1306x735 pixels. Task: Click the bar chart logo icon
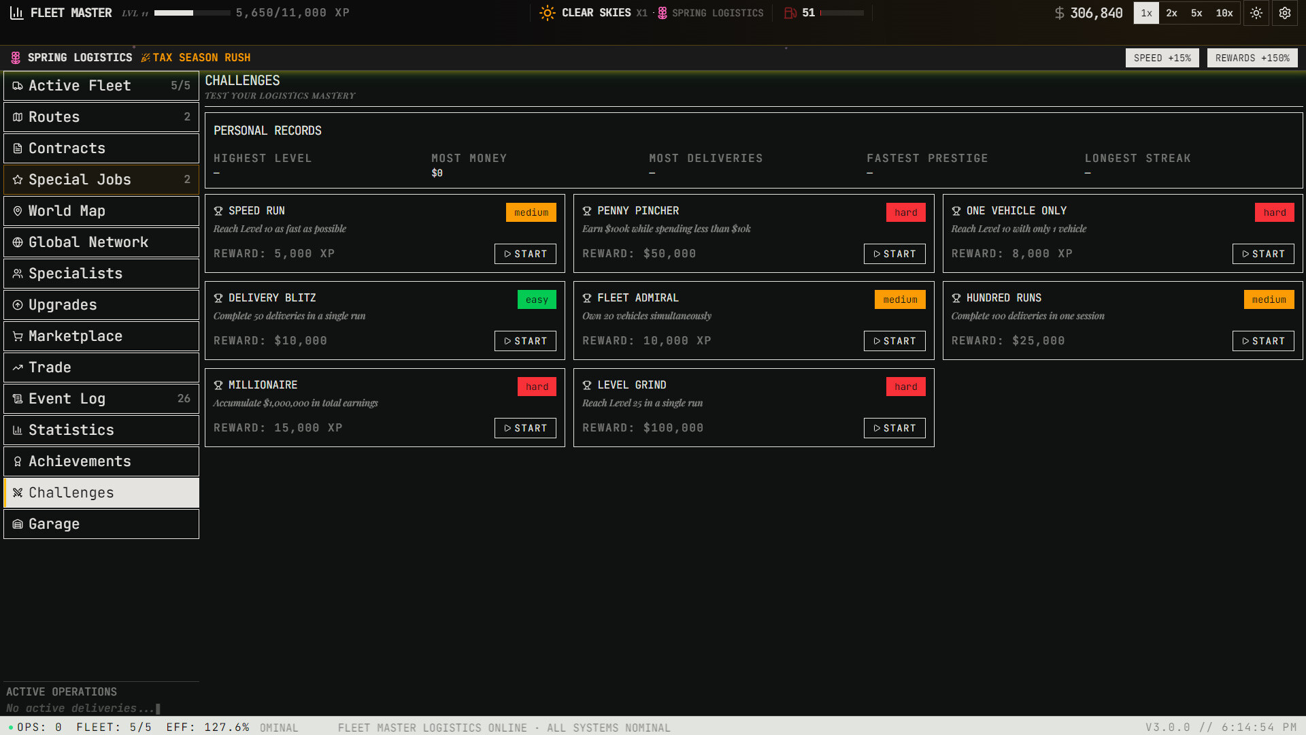[17, 13]
